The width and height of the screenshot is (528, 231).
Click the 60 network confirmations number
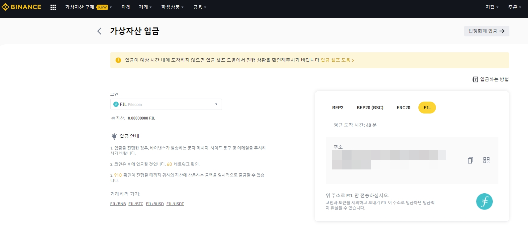[x=169, y=164]
